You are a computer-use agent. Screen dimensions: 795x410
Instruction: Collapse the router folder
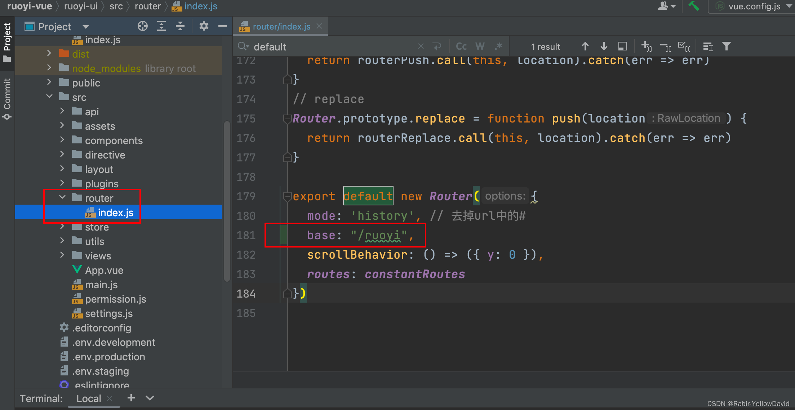62,198
